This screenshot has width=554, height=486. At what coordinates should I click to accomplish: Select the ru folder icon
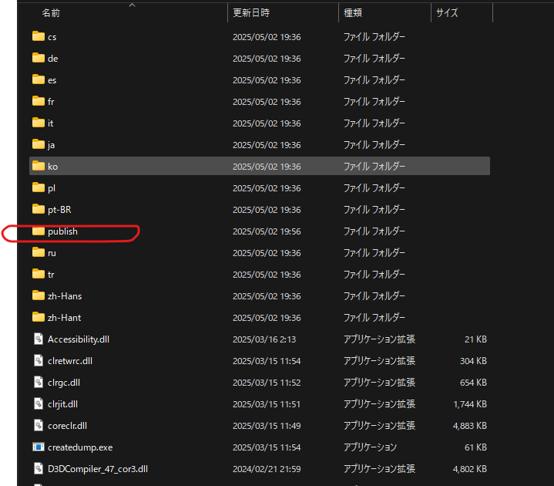pyautogui.click(x=39, y=252)
